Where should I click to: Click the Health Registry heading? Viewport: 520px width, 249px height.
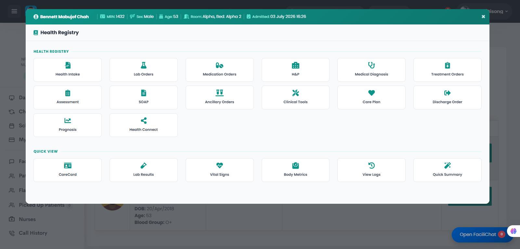pos(59,33)
